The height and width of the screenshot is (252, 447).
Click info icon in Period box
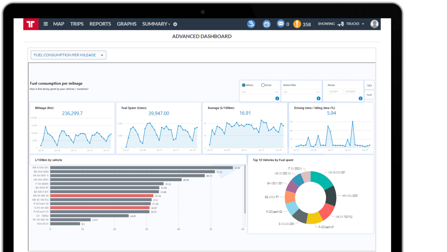tap(360, 99)
